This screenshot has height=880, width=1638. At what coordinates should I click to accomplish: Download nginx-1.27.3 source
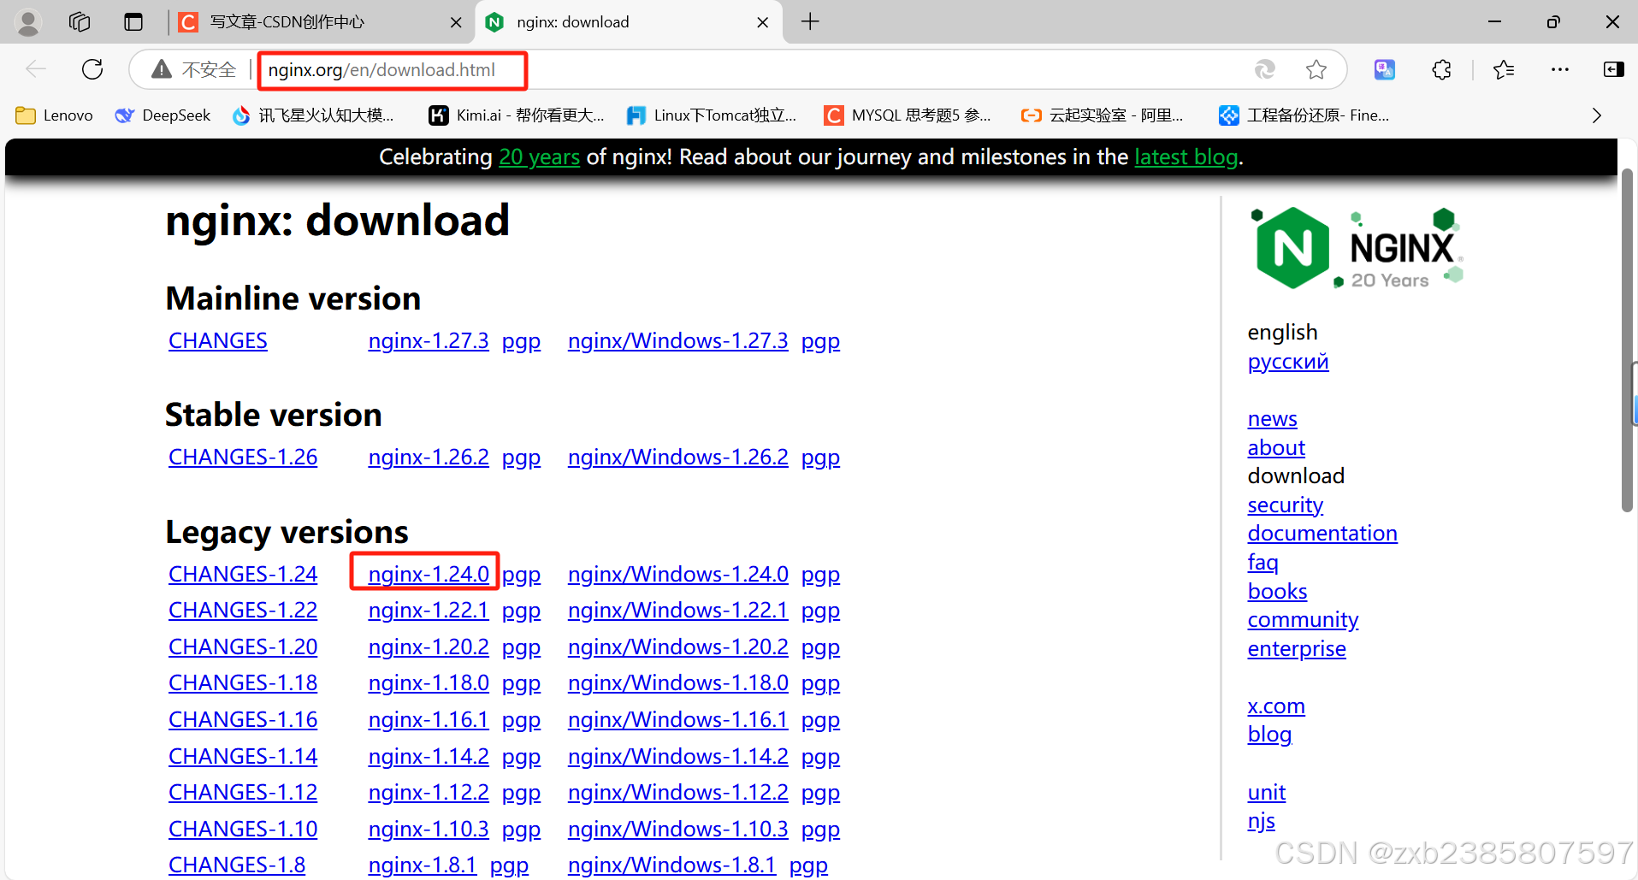tap(429, 341)
